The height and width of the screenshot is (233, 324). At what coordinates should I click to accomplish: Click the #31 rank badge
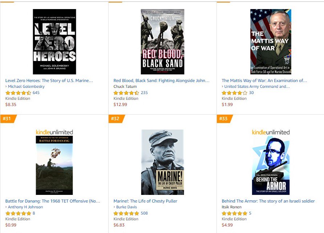8,119
